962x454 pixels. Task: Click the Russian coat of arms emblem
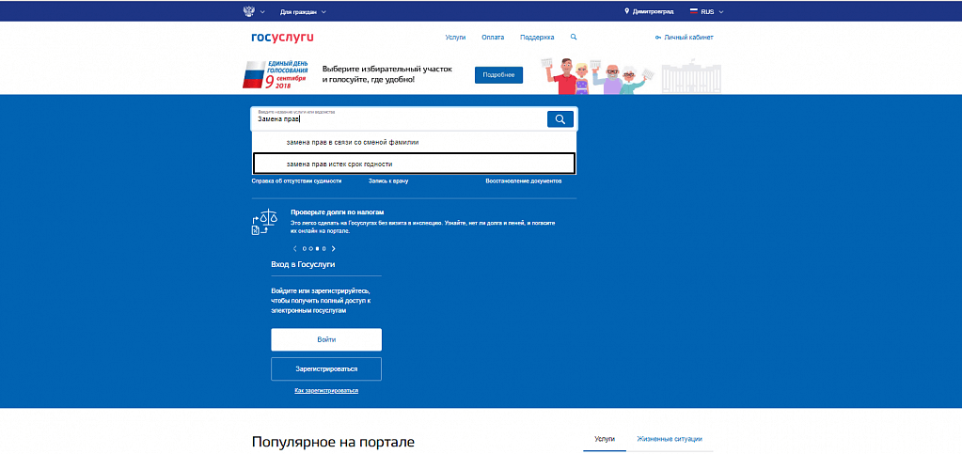click(x=248, y=11)
